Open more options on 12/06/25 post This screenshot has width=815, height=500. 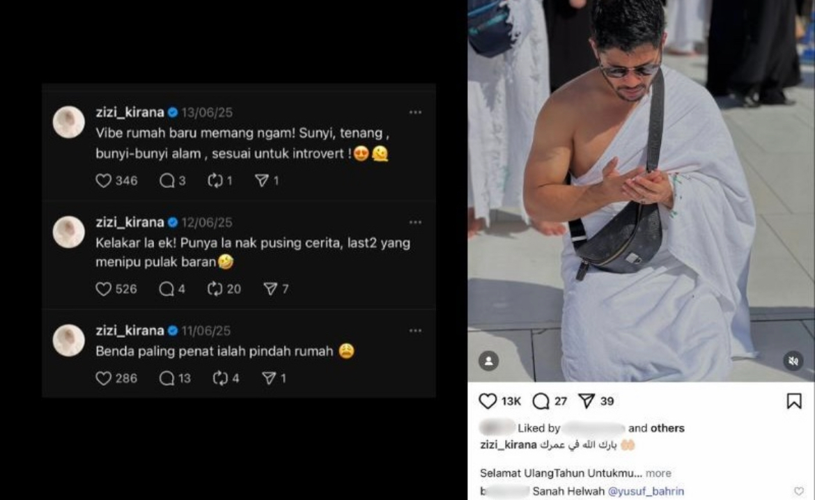[x=415, y=222]
